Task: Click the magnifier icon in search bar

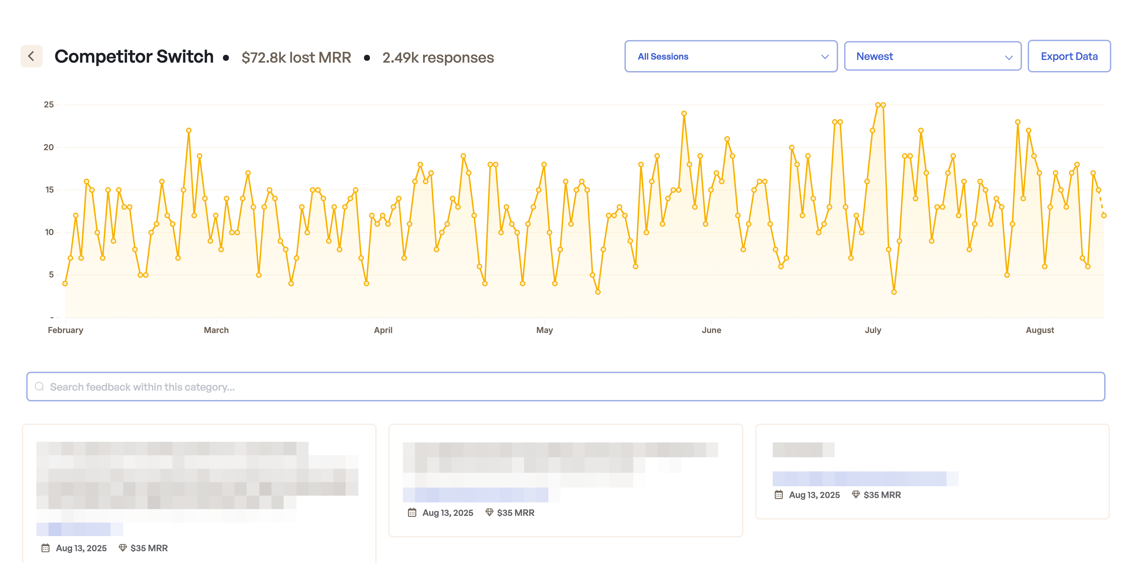Action: coord(40,386)
